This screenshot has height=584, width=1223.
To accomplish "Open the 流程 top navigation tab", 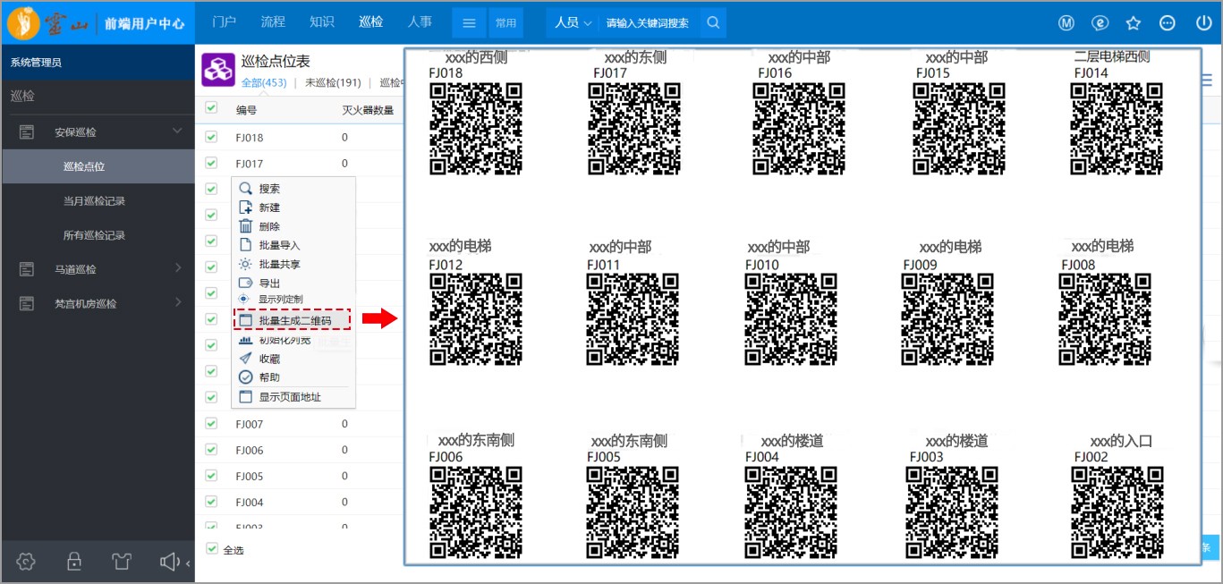I will click(273, 22).
